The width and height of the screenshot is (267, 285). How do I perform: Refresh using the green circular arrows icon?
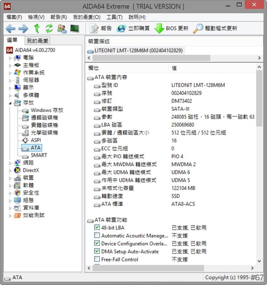[49, 28]
